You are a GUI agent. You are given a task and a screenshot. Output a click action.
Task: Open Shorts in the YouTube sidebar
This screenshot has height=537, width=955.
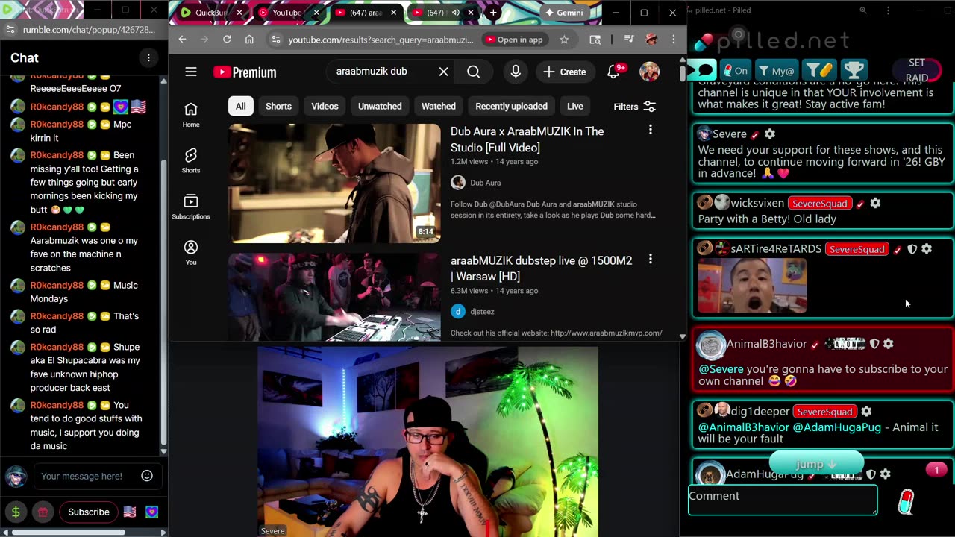[191, 160]
